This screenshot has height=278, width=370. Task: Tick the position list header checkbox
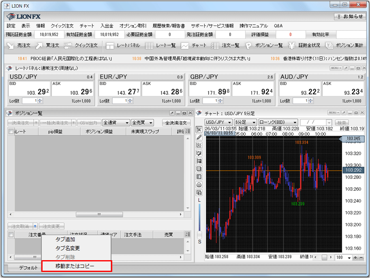[x=11, y=131]
